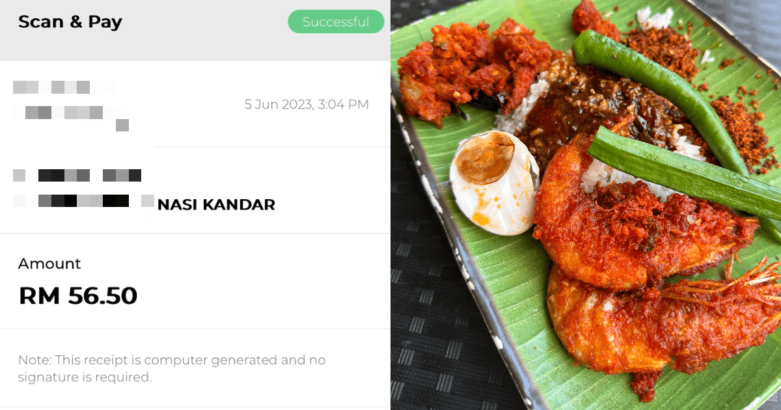Image resolution: width=781 pixels, height=410 pixels.
Task: Click the green Successful status badge
Action: pyautogui.click(x=336, y=22)
